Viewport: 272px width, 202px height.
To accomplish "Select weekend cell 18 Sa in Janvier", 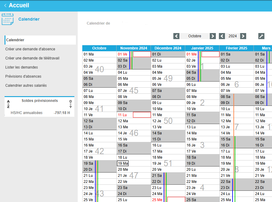I will point(202,157).
